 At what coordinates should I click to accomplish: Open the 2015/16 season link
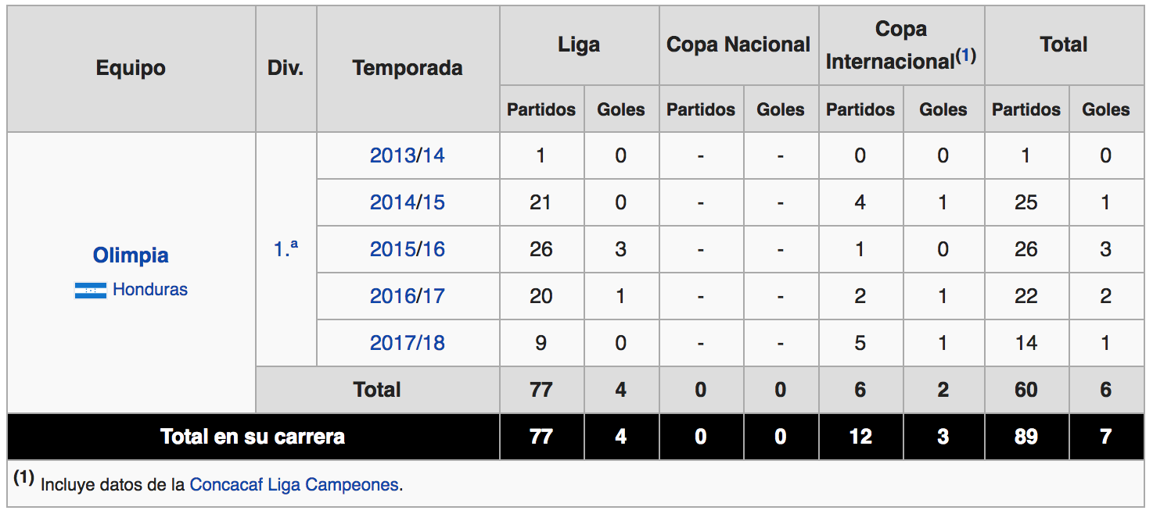408,249
